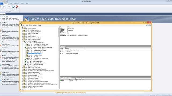Expand the 148 Report of Injury node
Viewport: 172px width, 96px height.
23,86
